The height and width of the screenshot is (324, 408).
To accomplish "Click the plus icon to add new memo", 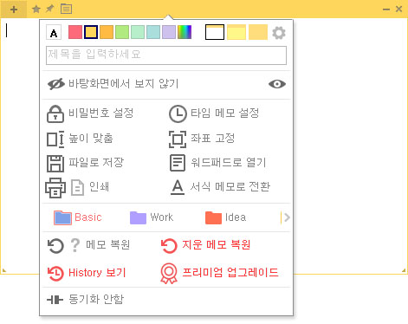I will coord(14,10).
